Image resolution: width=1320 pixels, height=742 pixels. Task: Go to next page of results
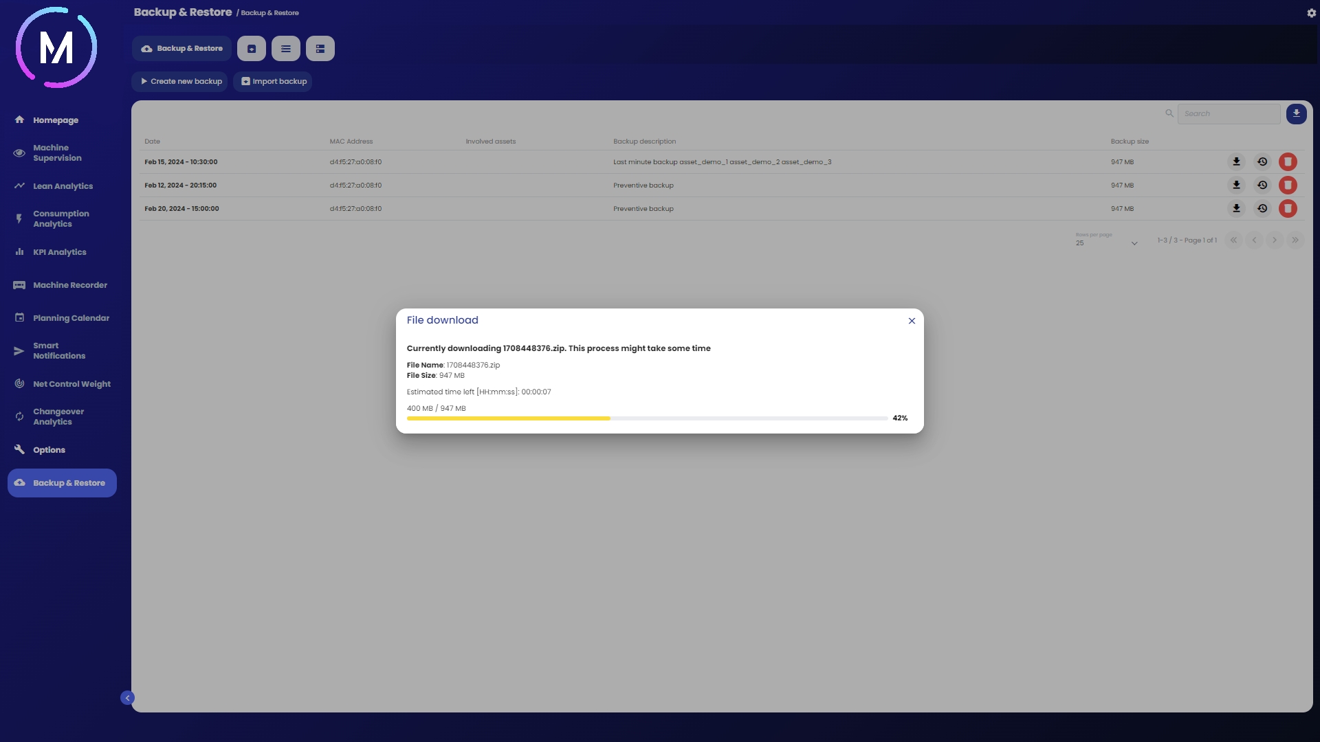coord(1275,240)
